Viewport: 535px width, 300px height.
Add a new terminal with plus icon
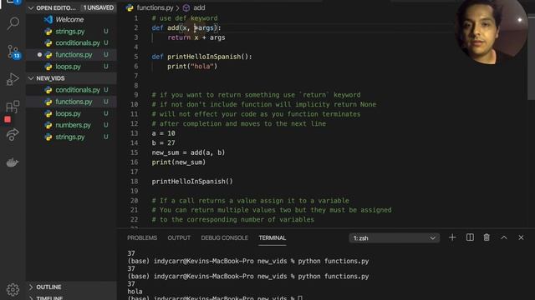coord(452,237)
